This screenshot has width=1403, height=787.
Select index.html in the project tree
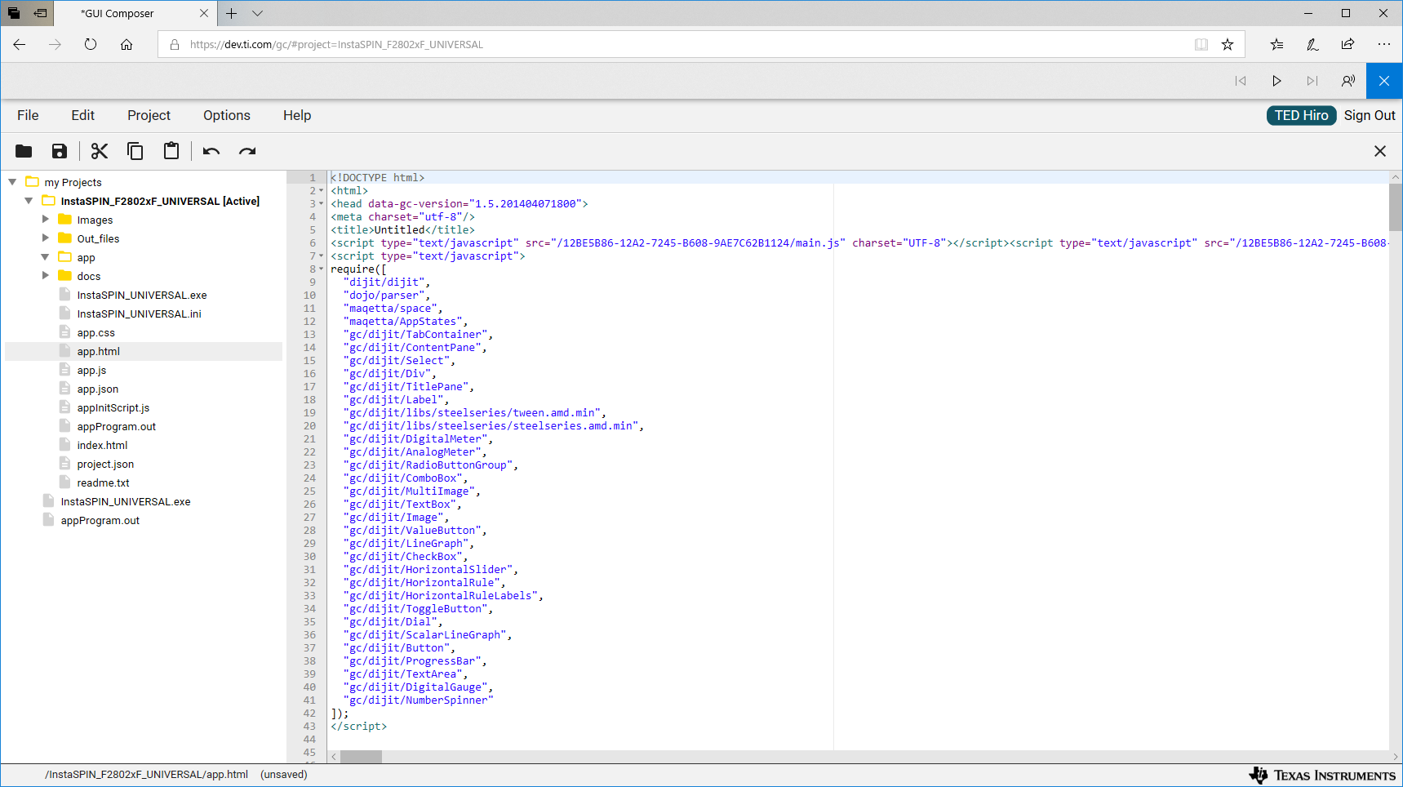coord(102,445)
